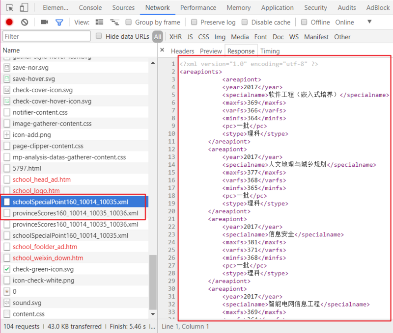393x333 pixels.
Task: Click the green check icon beside check-green-icon.svg
Action: [7, 269]
